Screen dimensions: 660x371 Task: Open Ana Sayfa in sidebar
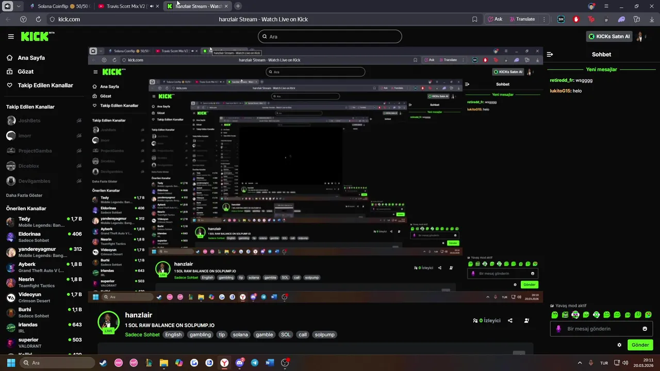pyautogui.click(x=31, y=58)
